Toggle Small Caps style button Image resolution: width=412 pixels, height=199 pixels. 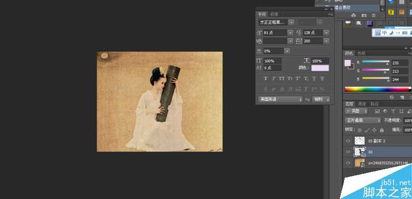click(x=290, y=78)
